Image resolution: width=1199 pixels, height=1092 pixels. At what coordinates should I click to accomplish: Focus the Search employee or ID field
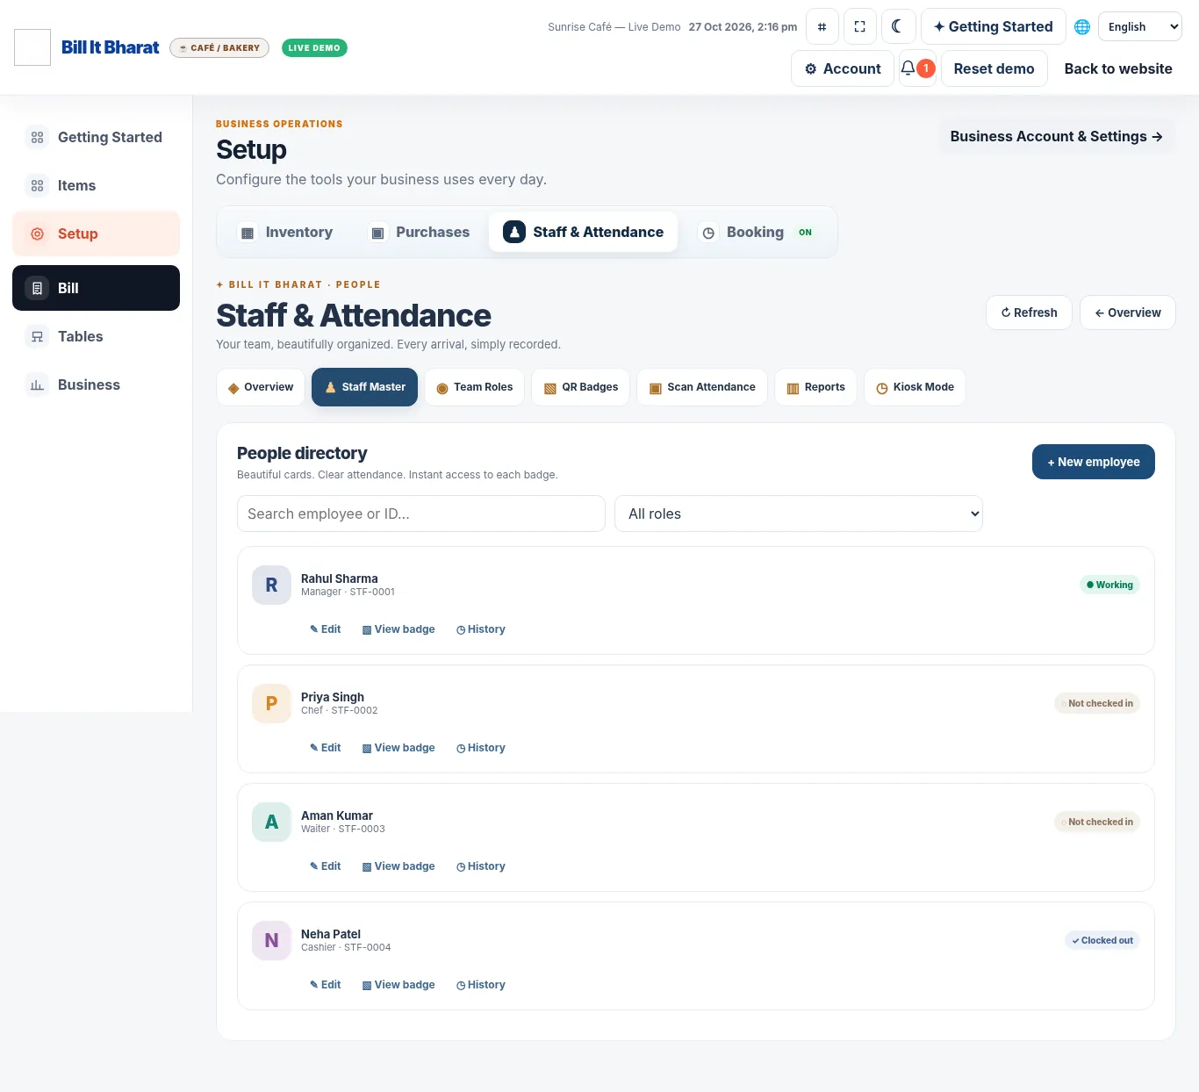click(421, 514)
